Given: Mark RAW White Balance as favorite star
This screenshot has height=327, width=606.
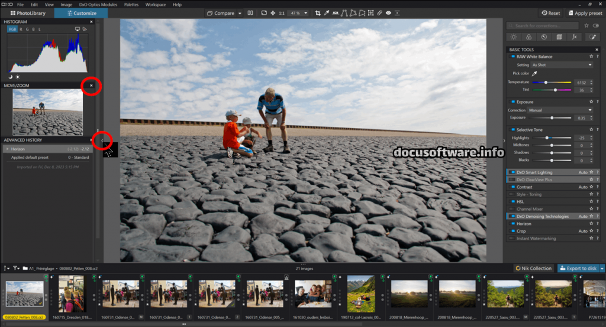Looking at the screenshot, I should coord(590,57).
